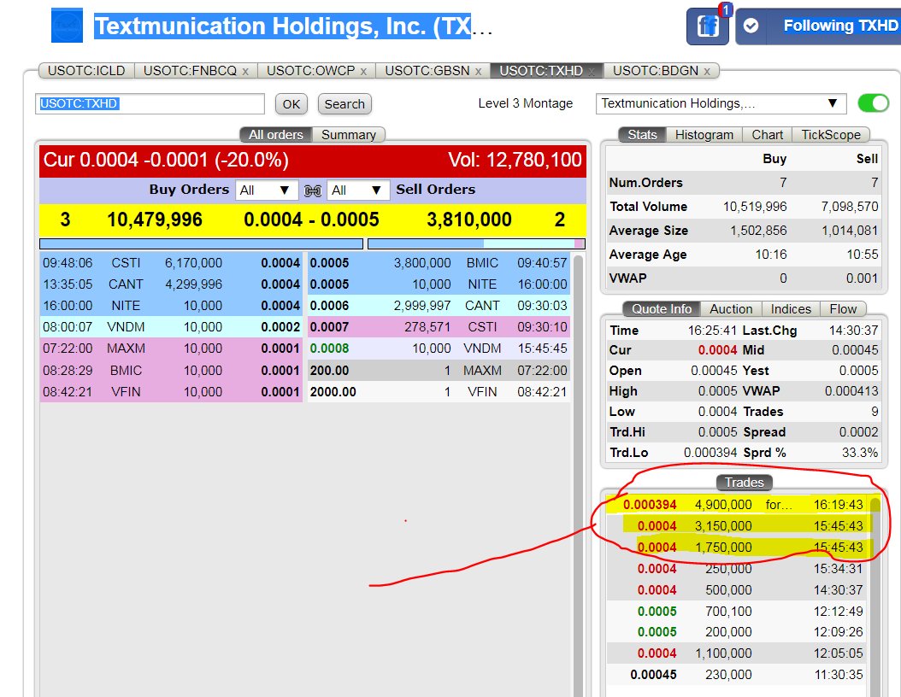Select the CSTI buy order of 6,170,000
This screenshot has height=697, width=901.
pos(171,263)
